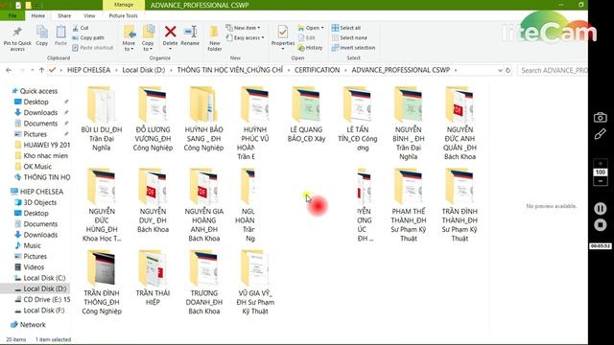Image resolution: width=614 pixels, height=345 pixels.
Task: Rename the selected folder
Action: click(x=190, y=36)
